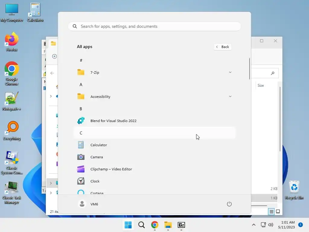The image size is (309, 232).
Task: Expand the 7-Zip folder chevron
Action: tap(230, 72)
